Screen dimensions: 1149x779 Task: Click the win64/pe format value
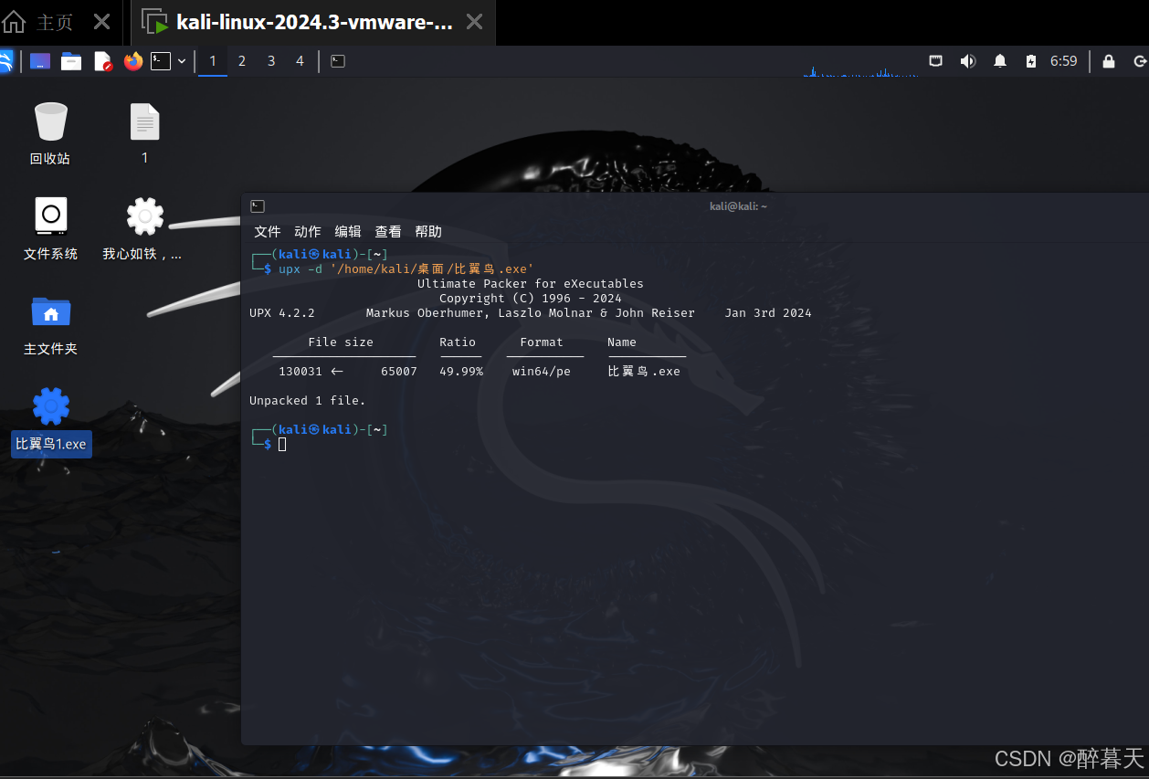542,371
